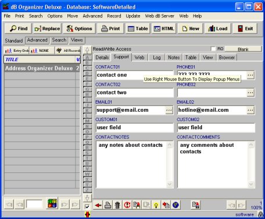The image size is (265, 219).
Task: Click the HTML toolbar button
Action: coord(164,29)
